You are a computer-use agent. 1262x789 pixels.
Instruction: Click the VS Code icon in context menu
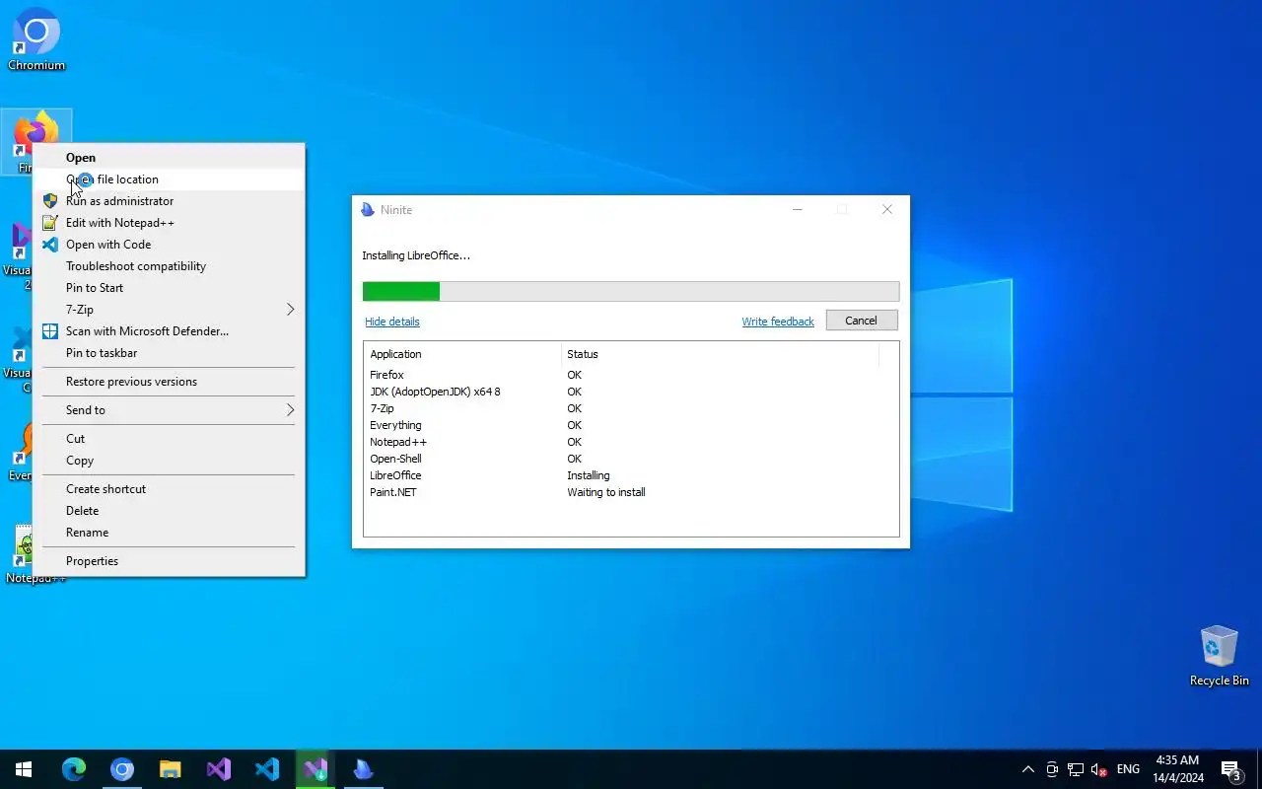(50, 244)
